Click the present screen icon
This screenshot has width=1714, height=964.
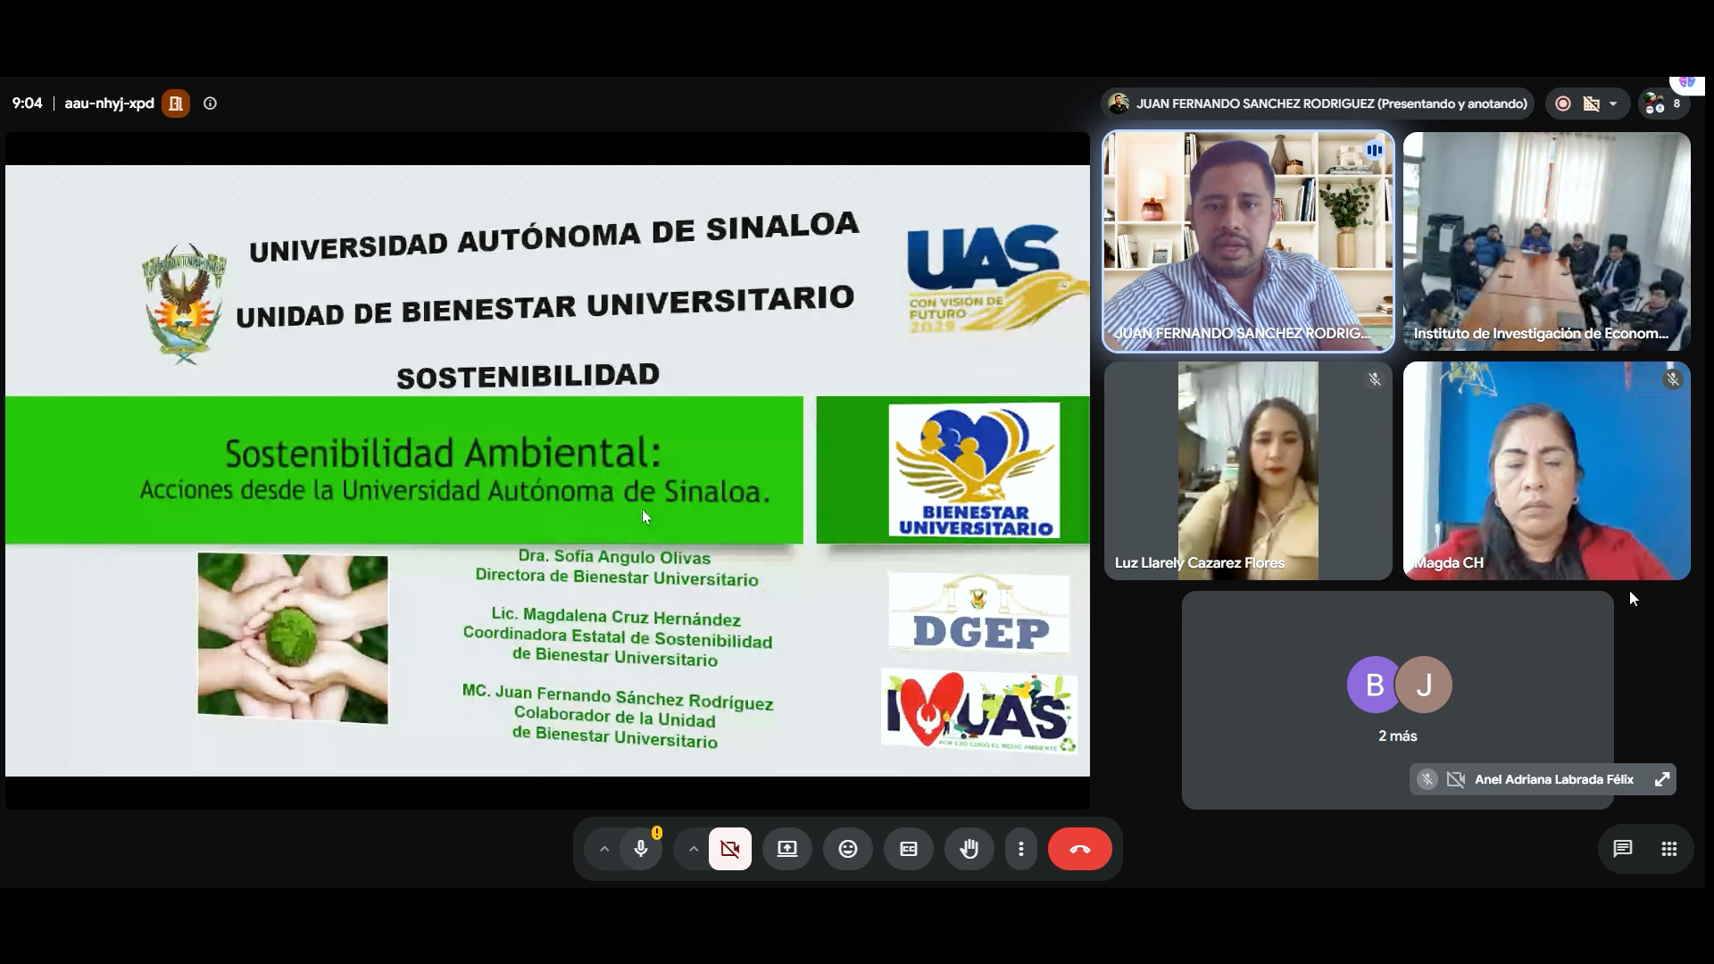click(787, 849)
